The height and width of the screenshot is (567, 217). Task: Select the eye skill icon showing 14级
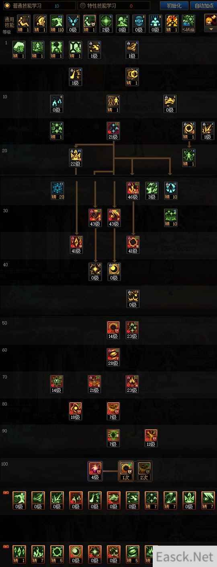pyautogui.click(x=57, y=384)
